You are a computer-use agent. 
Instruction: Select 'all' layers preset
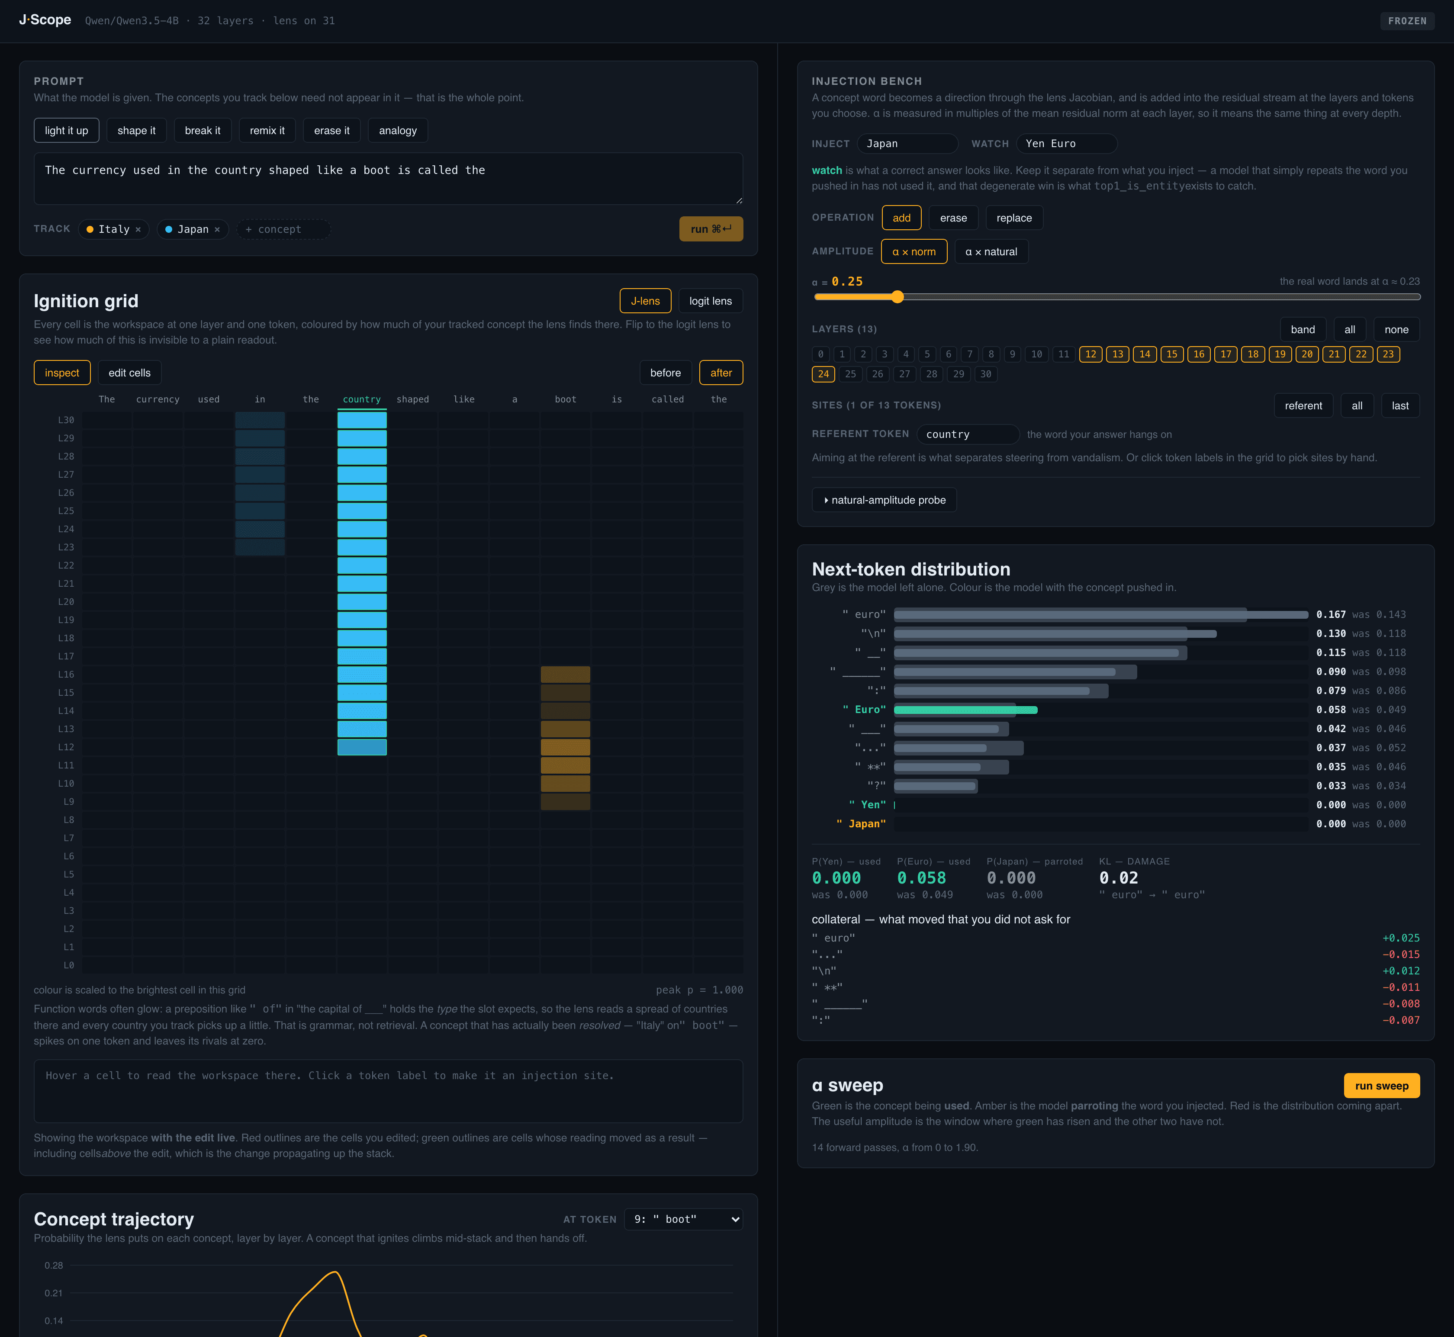tap(1350, 329)
